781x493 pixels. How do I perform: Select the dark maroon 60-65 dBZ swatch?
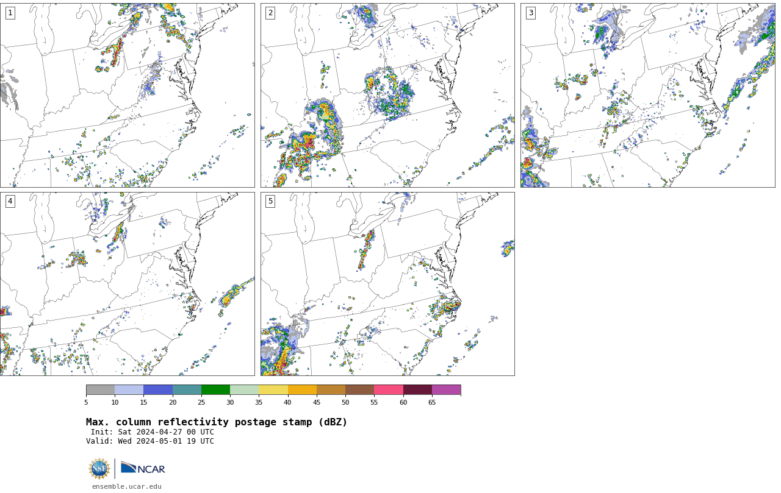click(417, 390)
